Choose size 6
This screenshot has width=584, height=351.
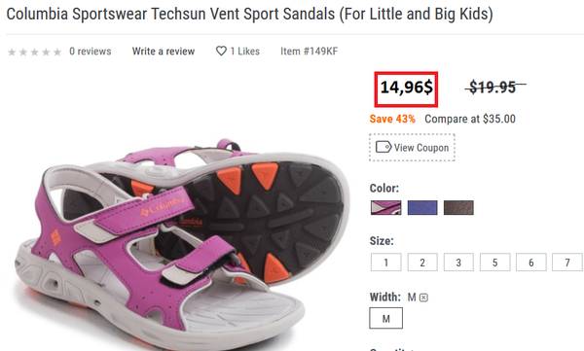tap(531, 263)
